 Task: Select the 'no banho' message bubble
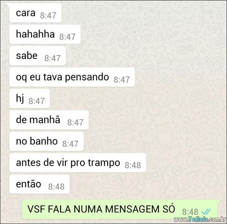(47, 142)
